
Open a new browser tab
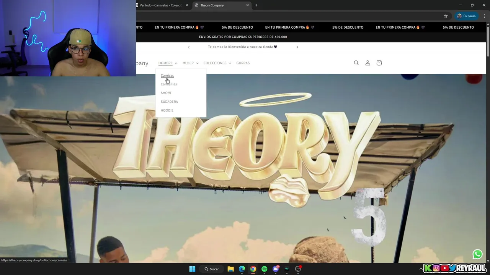[256, 5]
